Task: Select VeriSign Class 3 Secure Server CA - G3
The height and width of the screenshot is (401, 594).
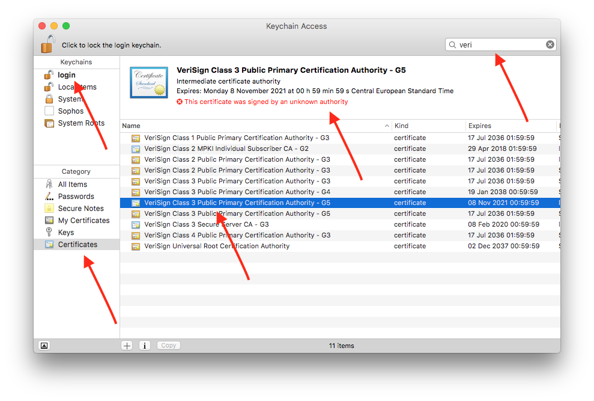Action: (x=340, y=225)
